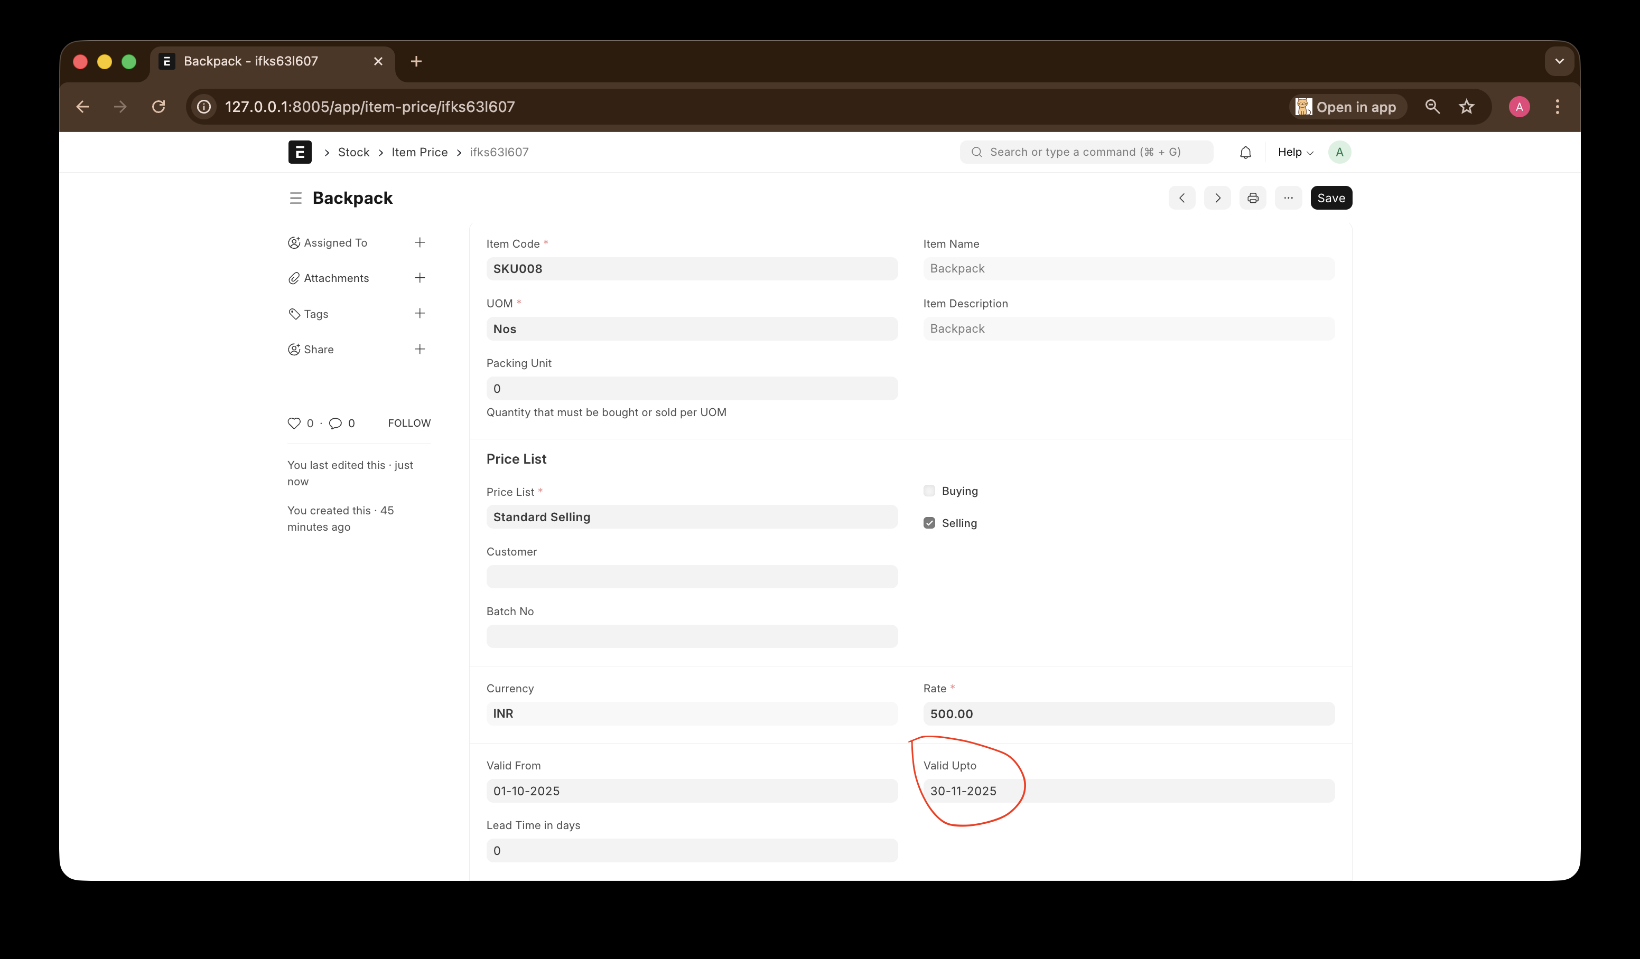The height and width of the screenshot is (959, 1640).
Task: Go to previous document arrow
Action: click(x=1181, y=198)
